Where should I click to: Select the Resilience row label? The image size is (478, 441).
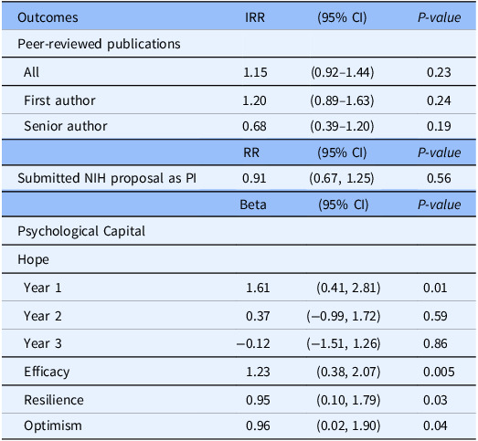pos(54,400)
